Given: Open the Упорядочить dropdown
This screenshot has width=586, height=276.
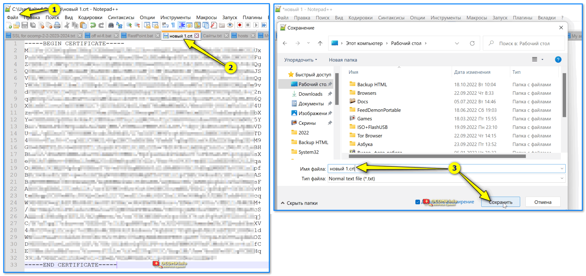Looking at the screenshot, I should click(x=300, y=60).
